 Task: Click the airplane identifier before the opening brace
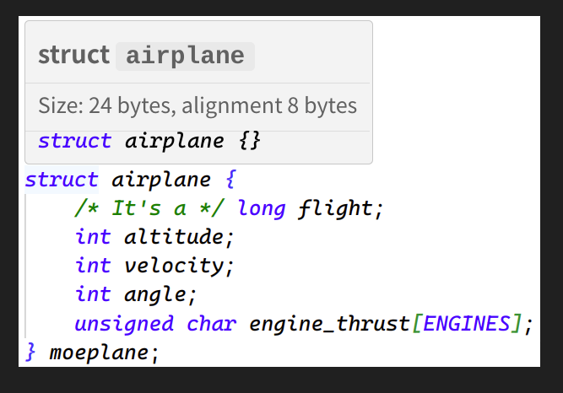click(x=160, y=180)
